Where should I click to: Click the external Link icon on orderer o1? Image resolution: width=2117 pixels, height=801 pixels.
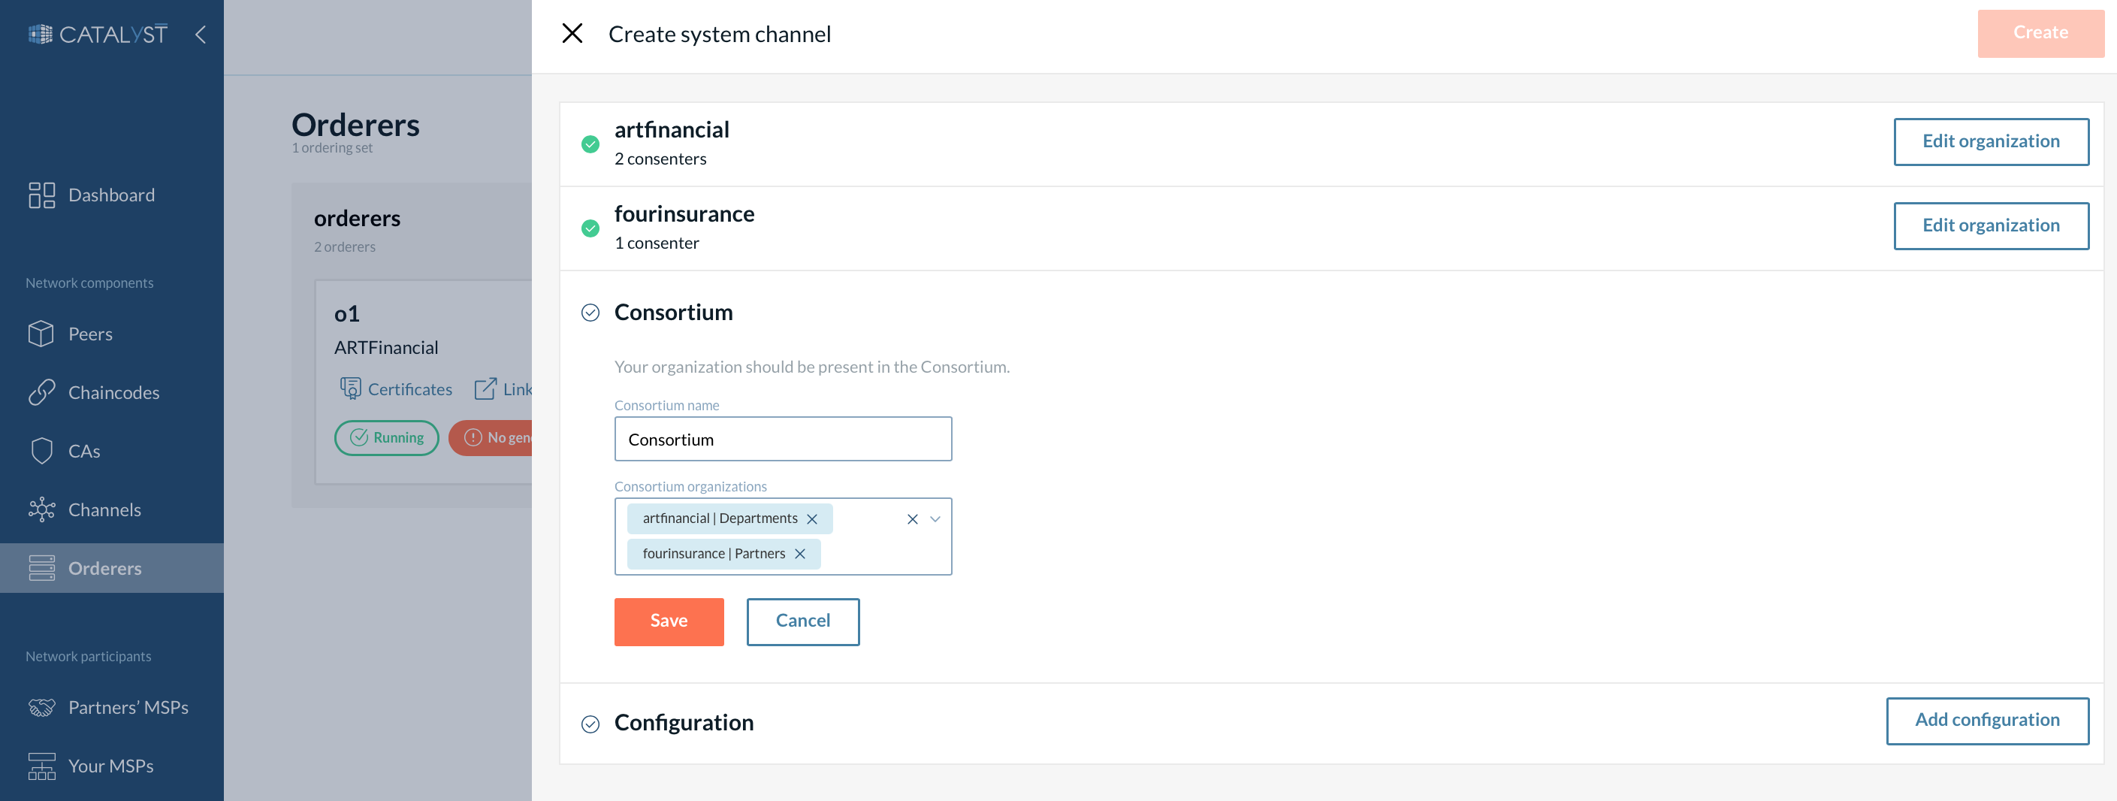pos(487,388)
